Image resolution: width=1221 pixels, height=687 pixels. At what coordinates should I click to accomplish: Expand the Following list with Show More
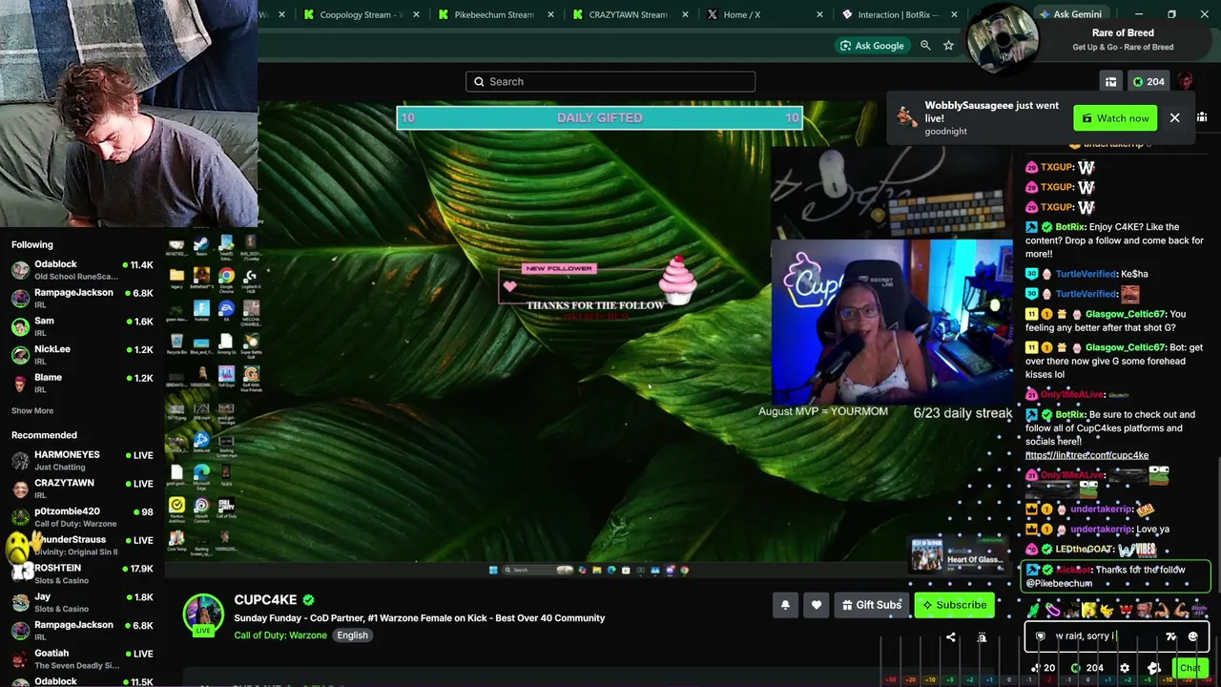tap(32, 411)
